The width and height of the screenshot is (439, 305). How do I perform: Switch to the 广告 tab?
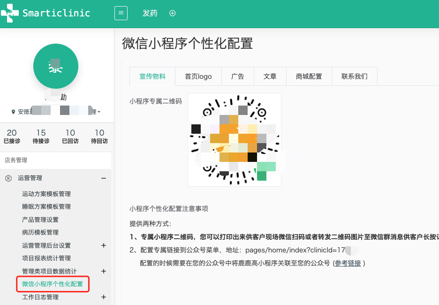[238, 76]
